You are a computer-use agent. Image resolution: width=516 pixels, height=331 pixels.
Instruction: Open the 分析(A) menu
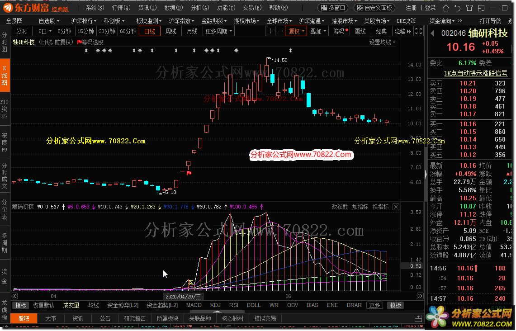[x=199, y=8]
